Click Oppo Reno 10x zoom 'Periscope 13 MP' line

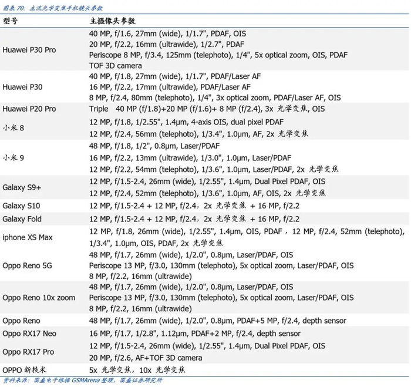click(x=221, y=298)
